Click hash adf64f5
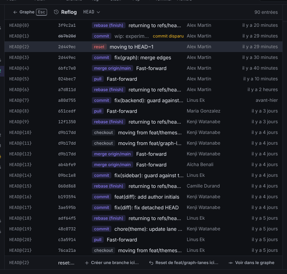The image size is (287, 274). pyautogui.click(x=67, y=218)
